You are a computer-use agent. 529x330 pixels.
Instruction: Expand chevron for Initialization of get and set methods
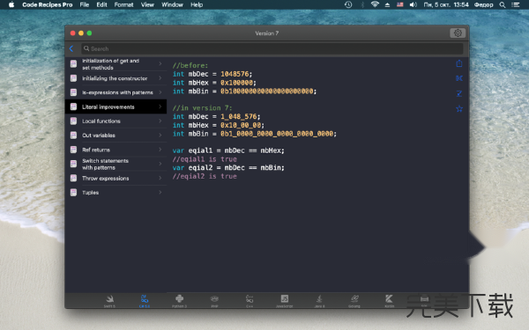pyautogui.click(x=160, y=63)
